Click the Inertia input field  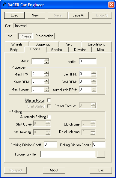click(88, 61)
